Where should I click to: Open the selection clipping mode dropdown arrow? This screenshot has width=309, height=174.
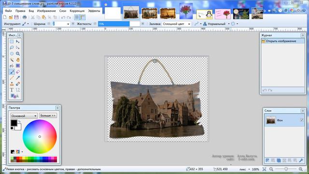pos(237,24)
